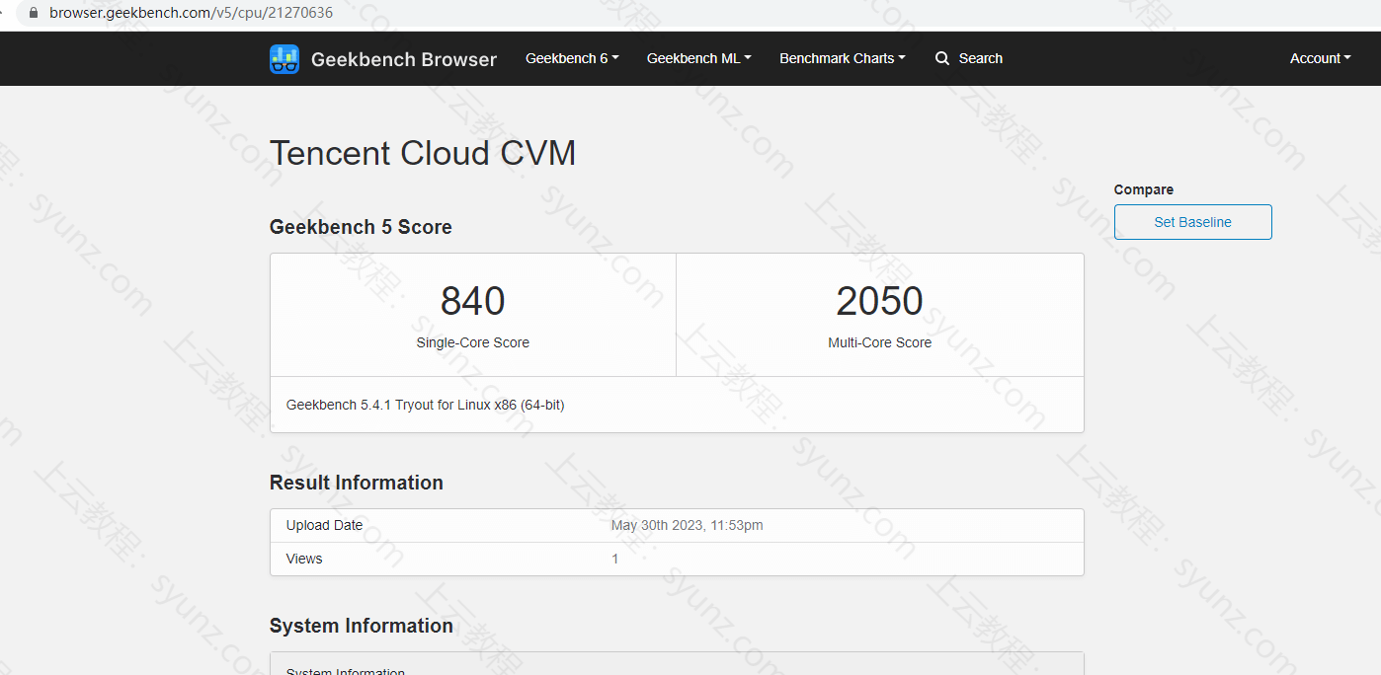Click the Geekbench logo icon
Viewport: 1381px width, 675px height.
click(284, 59)
